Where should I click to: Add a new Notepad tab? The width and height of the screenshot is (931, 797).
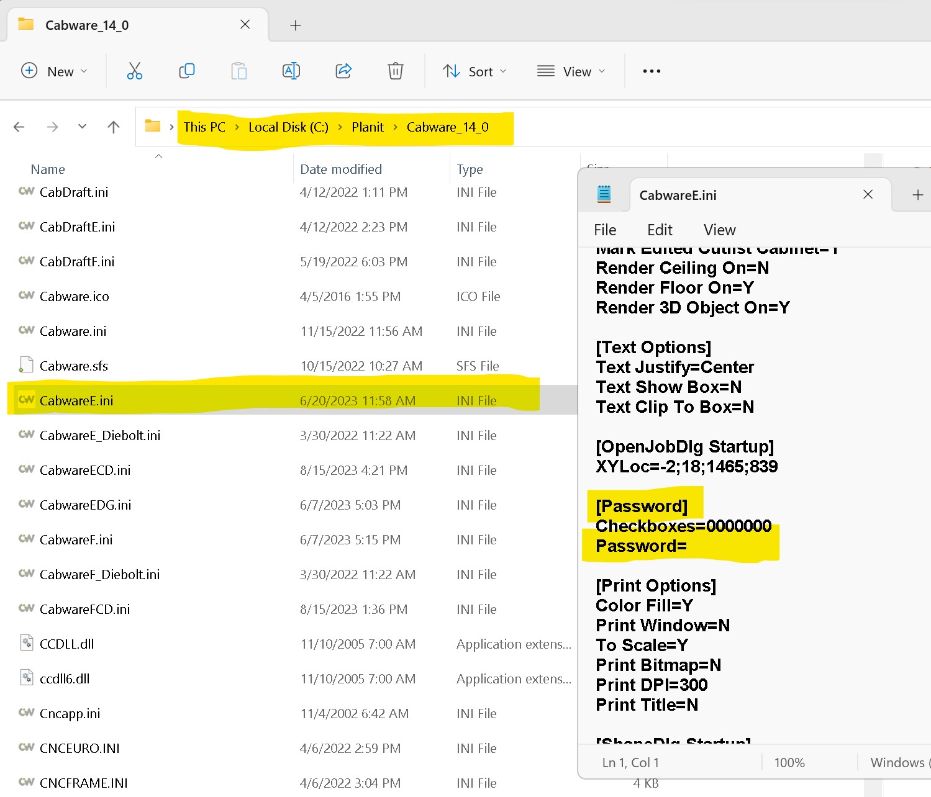pos(917,195)
